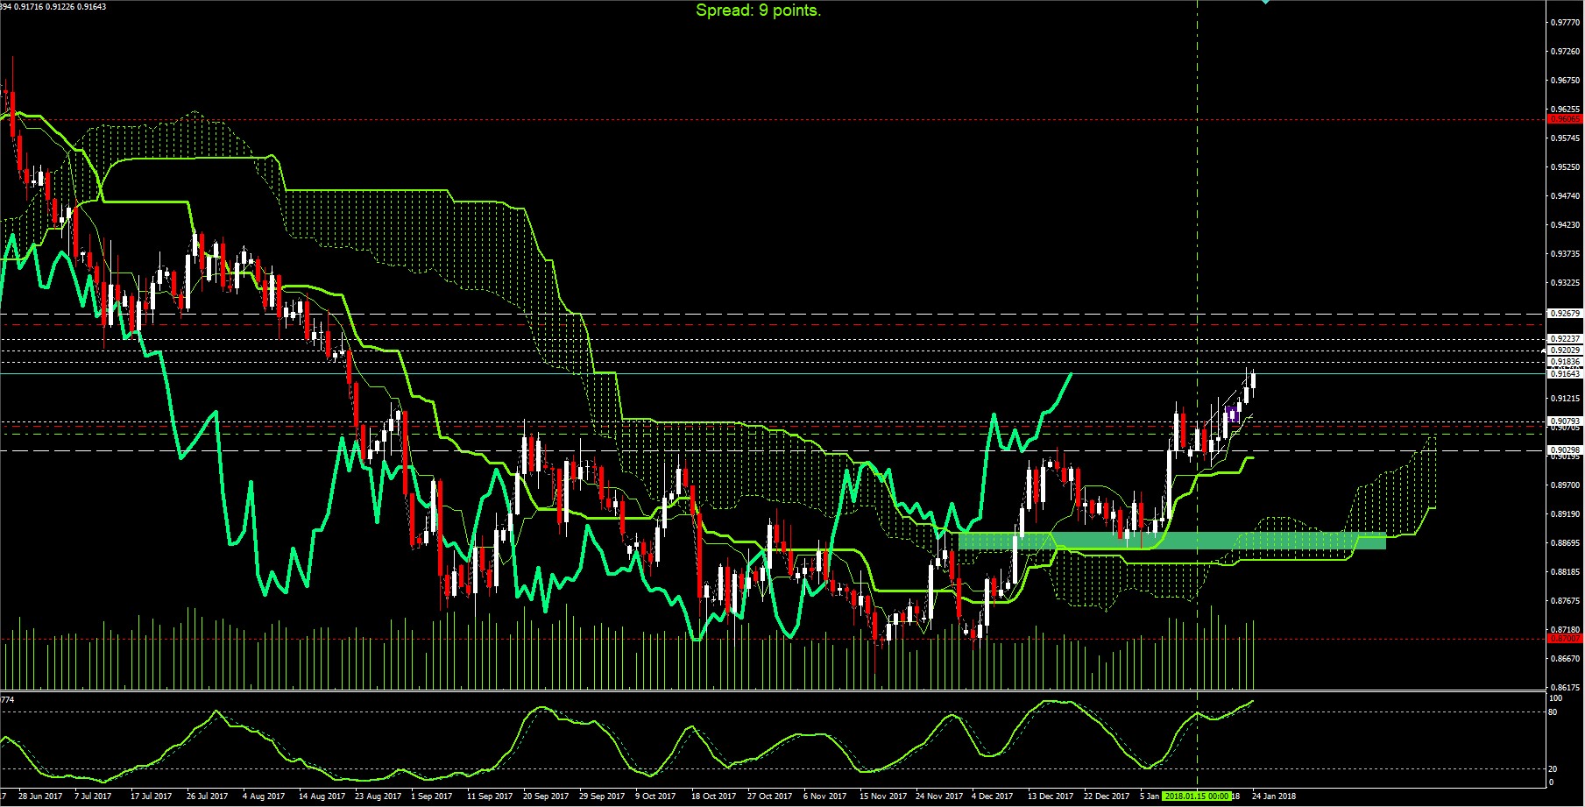Image resolution: width=1585 pixels, height=807 pixels.
Task: Click the 0.91215 price scale value
Action: point(1565,399)
